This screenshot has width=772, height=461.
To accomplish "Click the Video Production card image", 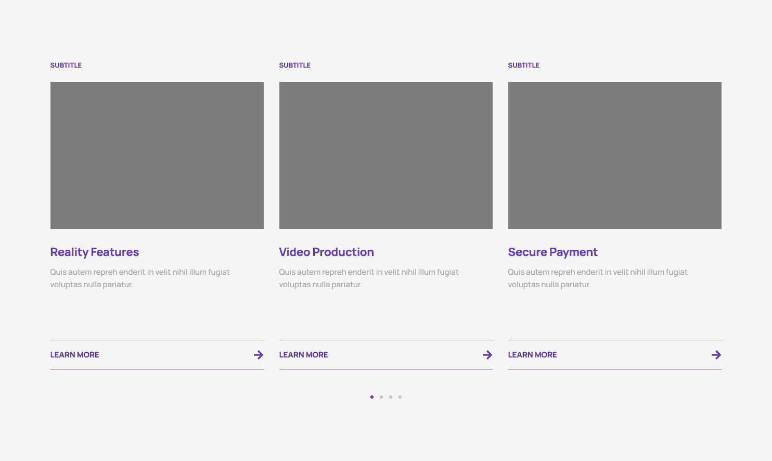I will click(x=385, y=156).
